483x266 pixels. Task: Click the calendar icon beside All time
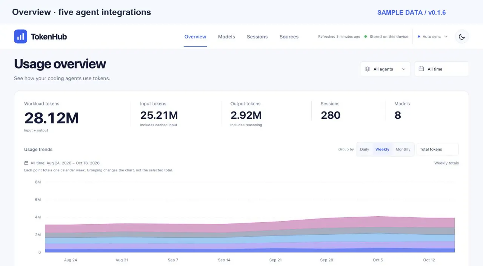click(421, 69)
